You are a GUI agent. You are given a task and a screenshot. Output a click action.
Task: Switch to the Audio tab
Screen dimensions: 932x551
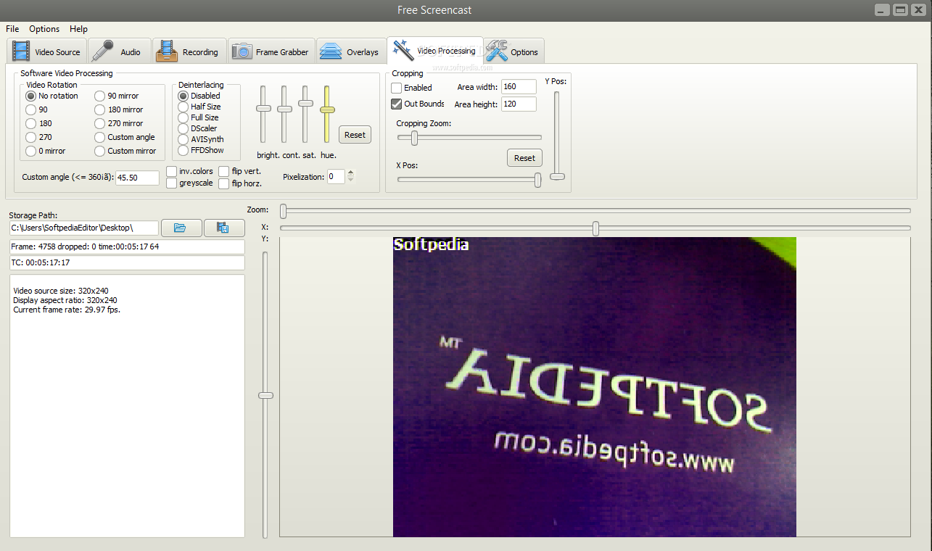point(120,51)
